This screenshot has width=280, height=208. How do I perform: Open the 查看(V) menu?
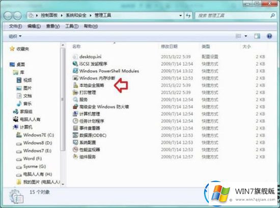coord(53,27)
